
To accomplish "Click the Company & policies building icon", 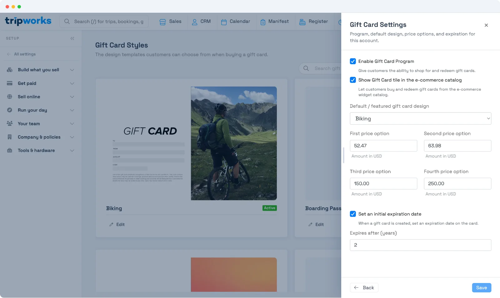I will 10,137.
